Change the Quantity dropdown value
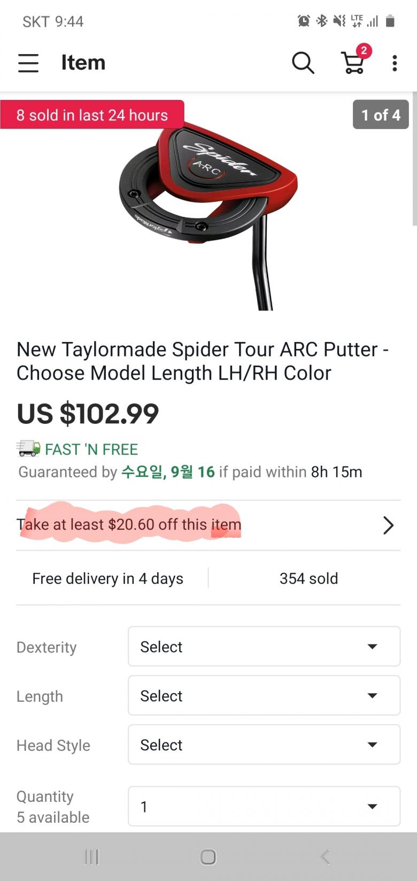This screenshot has width=417, height=881. [264, 807]
